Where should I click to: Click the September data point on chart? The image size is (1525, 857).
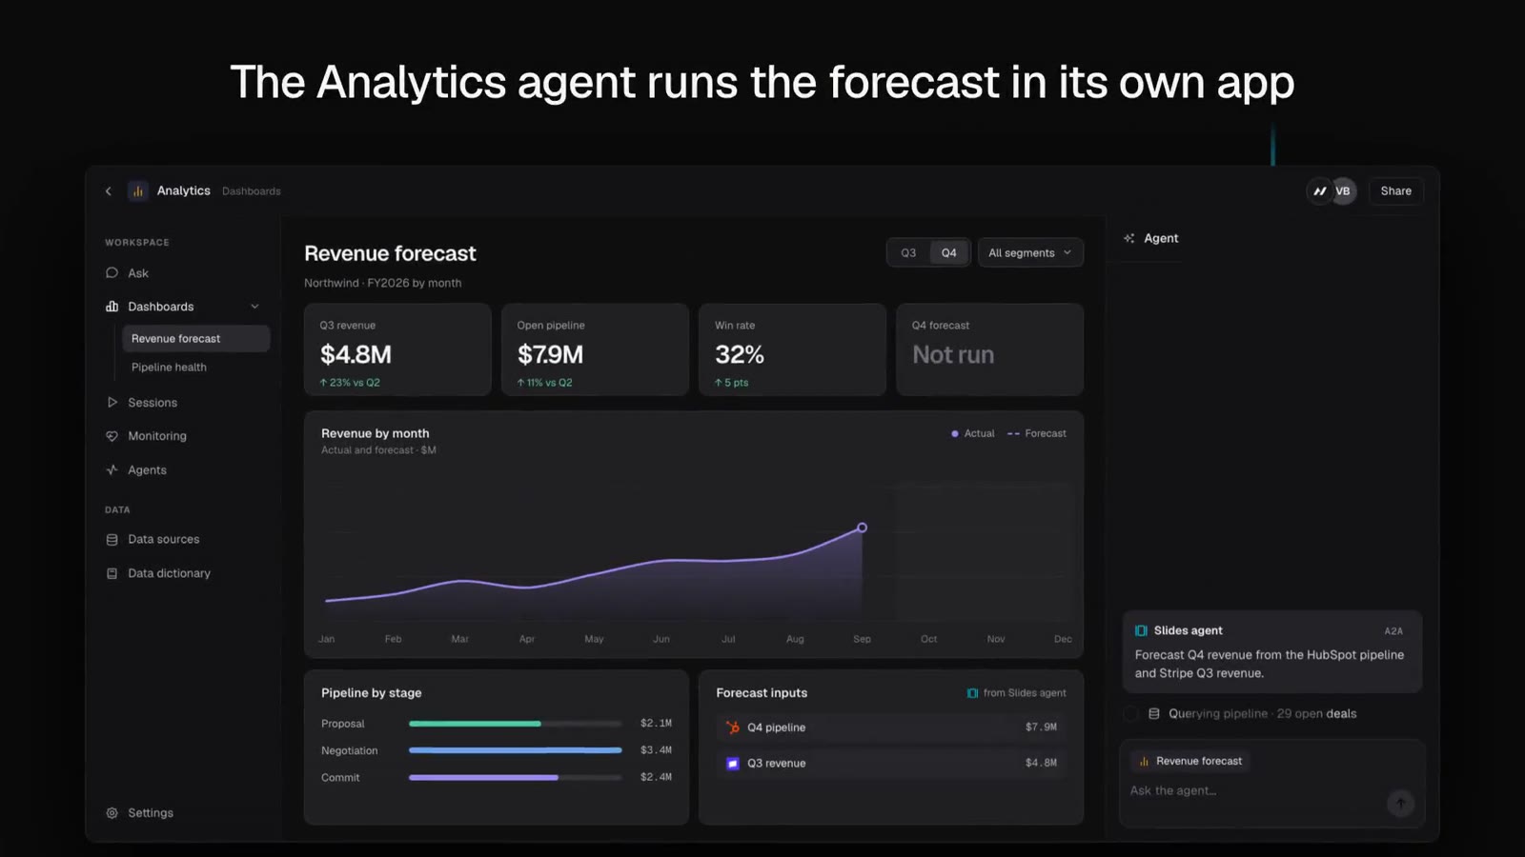(862, 528)
